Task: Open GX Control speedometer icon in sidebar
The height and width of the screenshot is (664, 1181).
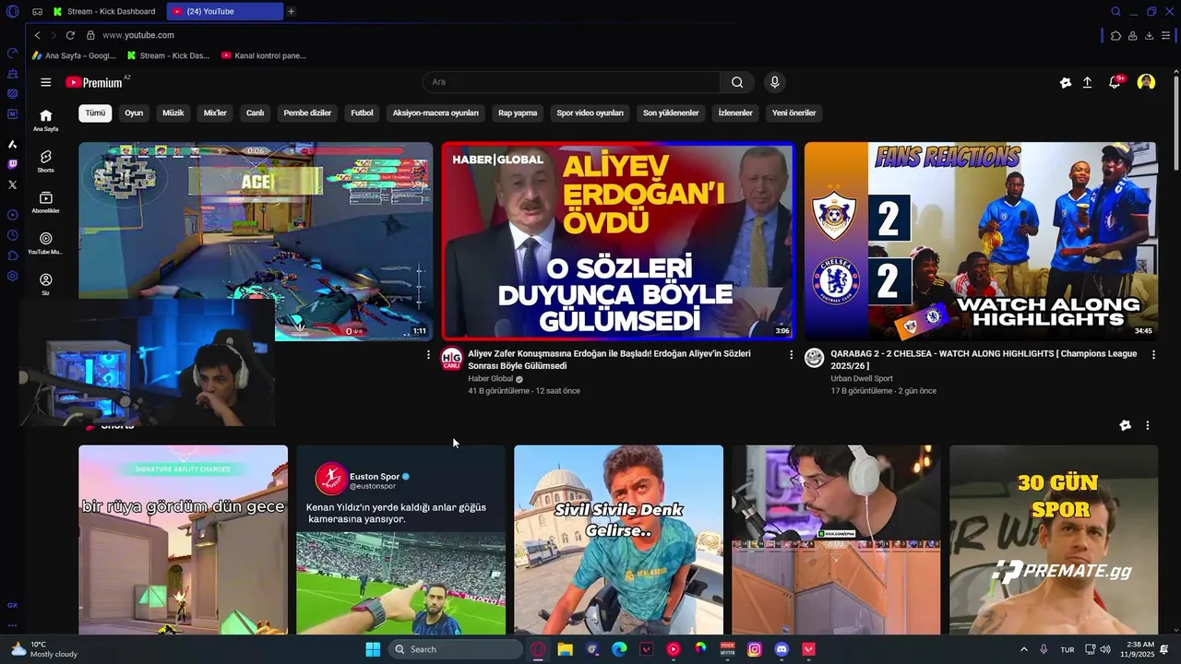Action: [12, 53]
